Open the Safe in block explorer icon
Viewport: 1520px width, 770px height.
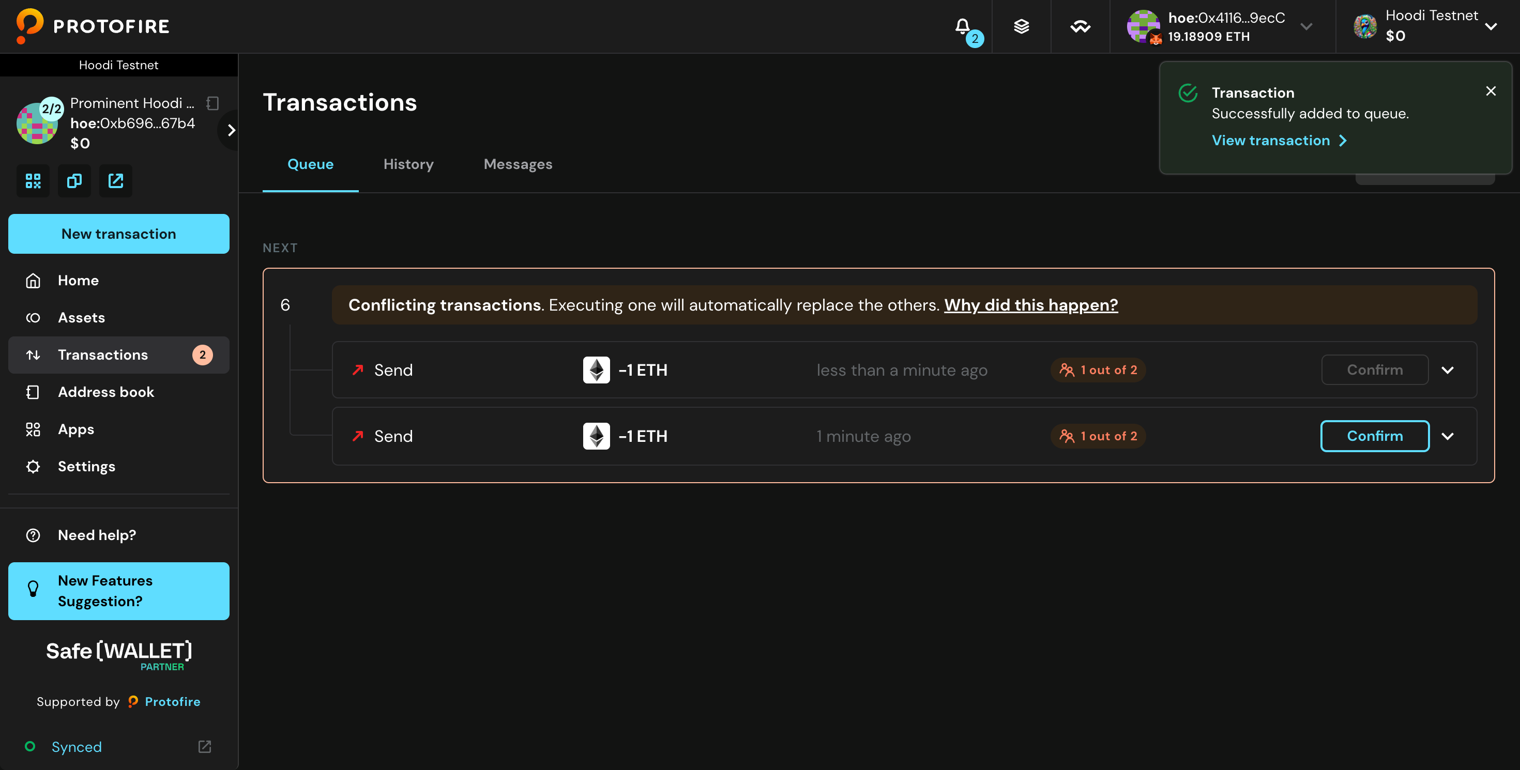116,181
